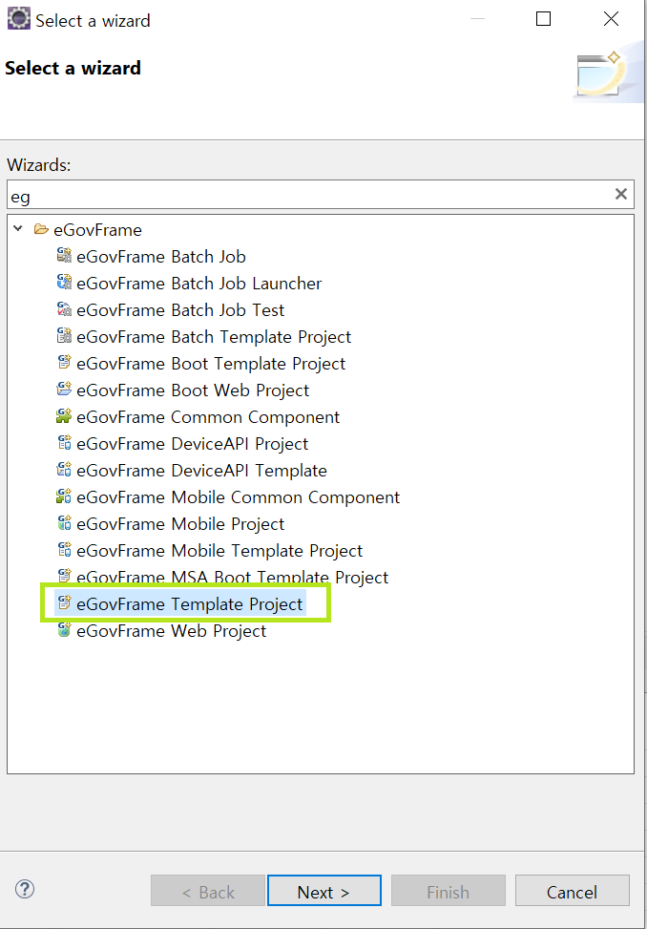The height and width of the screenshot is (929, 647).
Task: Select eGovFrame Boot Template Project
Action: pos(211,363)
